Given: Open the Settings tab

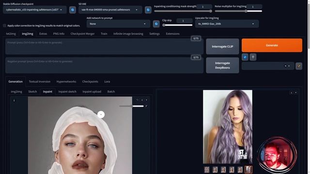Looking at the screenshot, I should click(x=155, y=34).
